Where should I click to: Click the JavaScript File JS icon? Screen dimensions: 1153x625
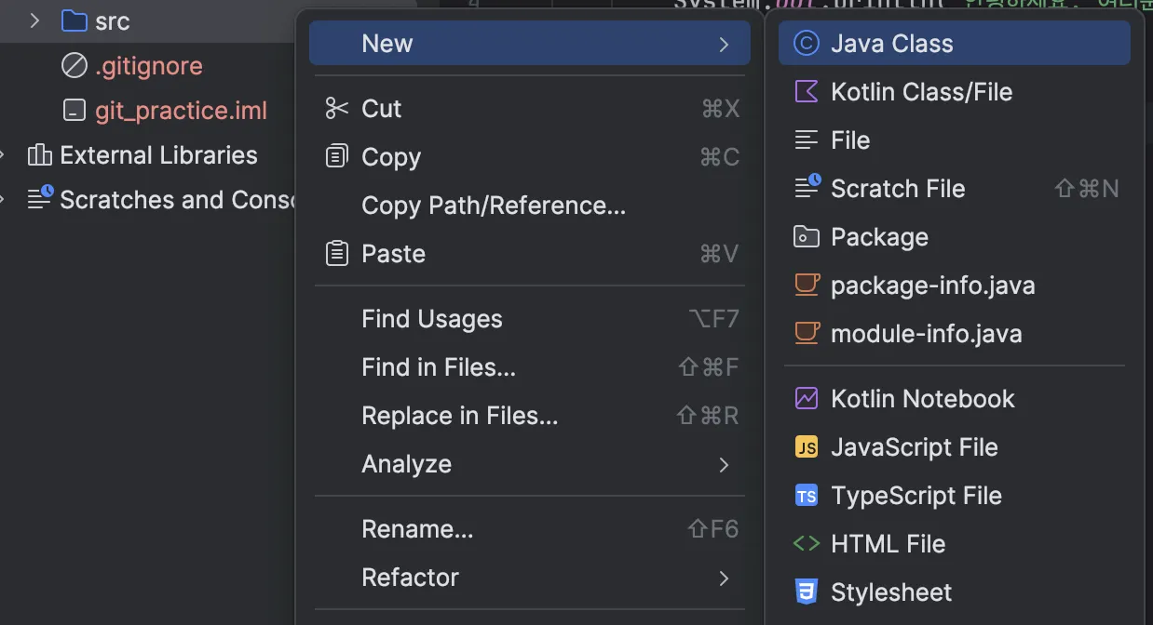click(806, 447)
